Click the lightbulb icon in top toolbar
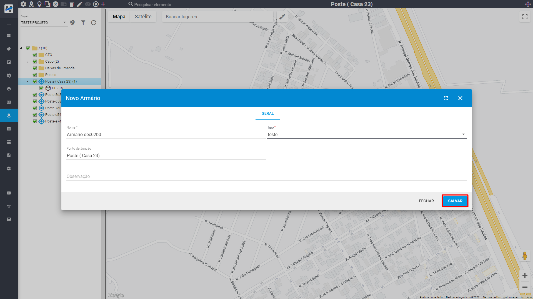 (x=39, y=4)
